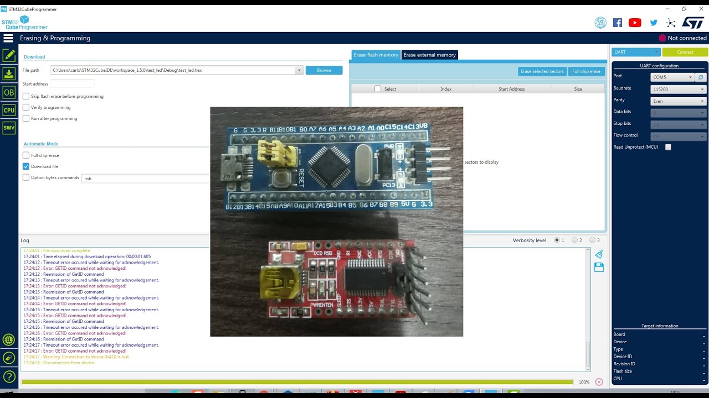709x398 pixels.
Task: Click the Not connected status indicator
Action: point(682,38)
